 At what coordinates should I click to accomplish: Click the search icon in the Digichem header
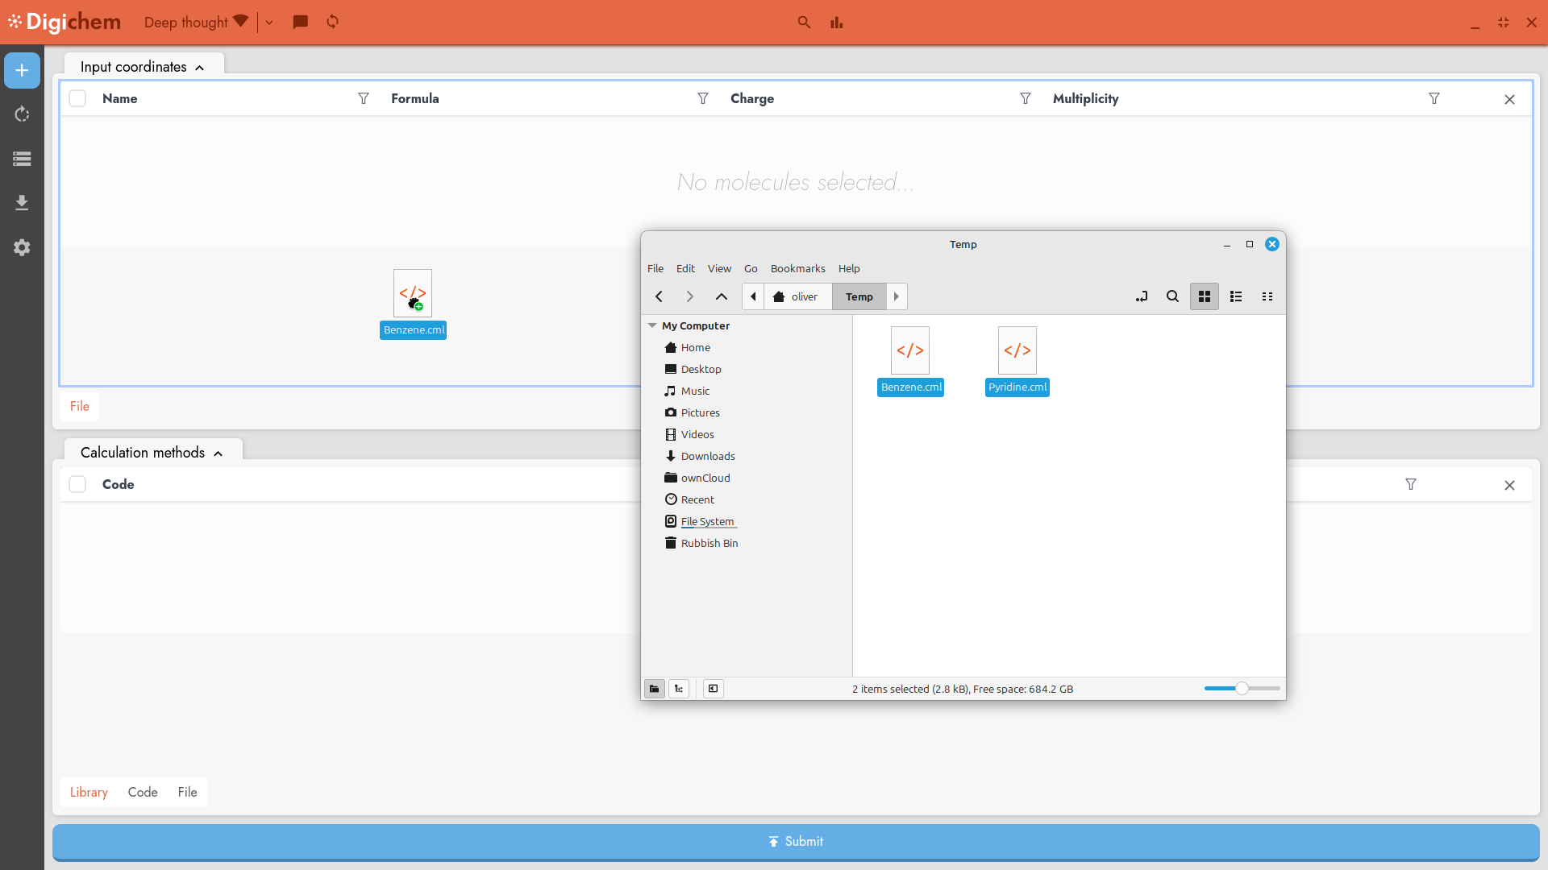[x=804, y=23]
